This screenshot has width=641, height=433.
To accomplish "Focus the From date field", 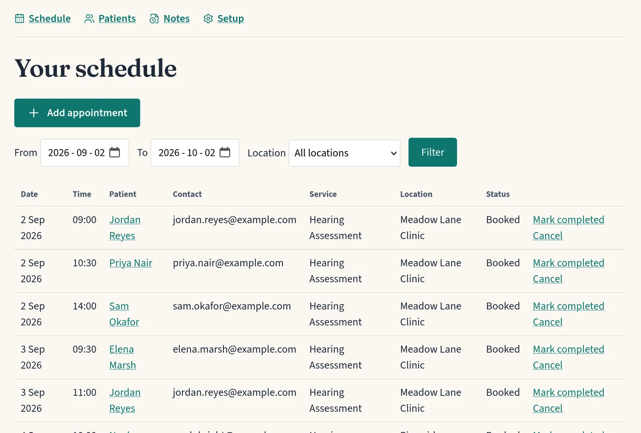I will pos(84,153).
